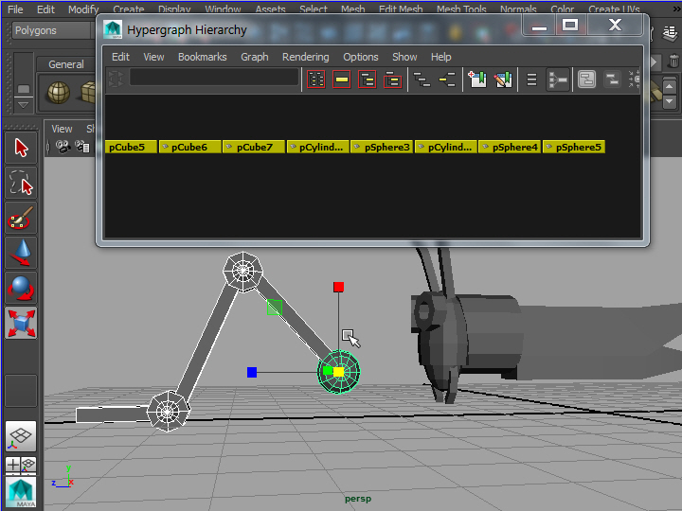This screenshot has width=682, height=511.
Task: Click Frame Hierarchy in Hypergraph toolbar
Action: tap(368, 79)
